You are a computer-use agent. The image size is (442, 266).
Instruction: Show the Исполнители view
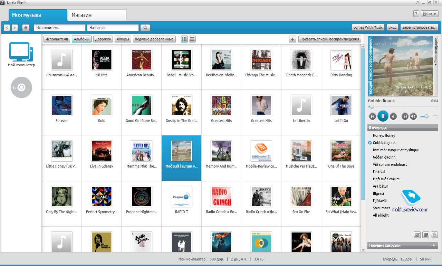(57, 39)
